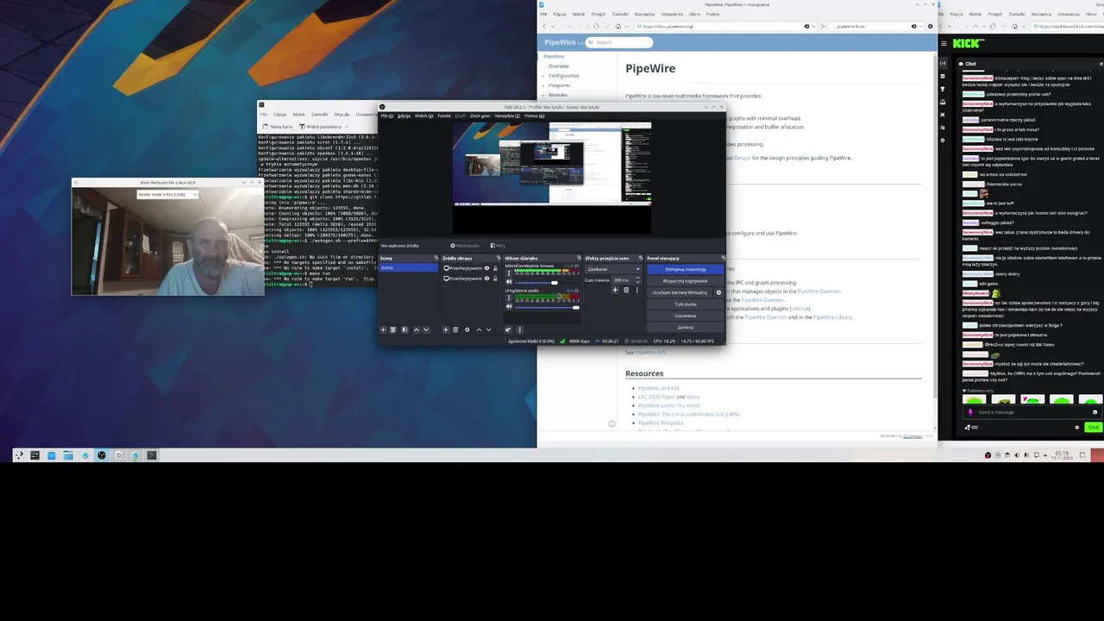Open URL history dropdown in PipeWire Konqueror
Viewport: 1104px width, 621px height.
pyautogui.click(x=814, y=26)
